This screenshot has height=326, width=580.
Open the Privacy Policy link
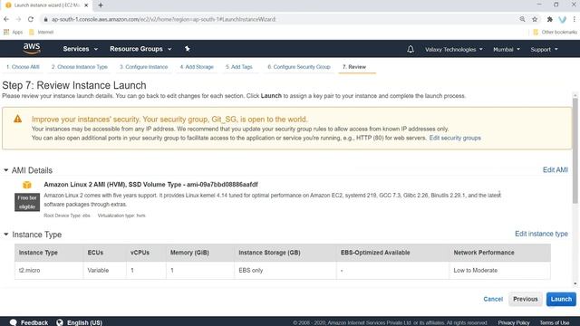point(514,322)
